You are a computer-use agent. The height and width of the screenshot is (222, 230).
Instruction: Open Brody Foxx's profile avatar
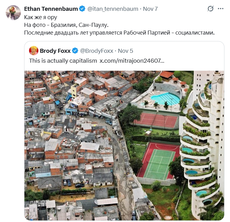point(33,51)
